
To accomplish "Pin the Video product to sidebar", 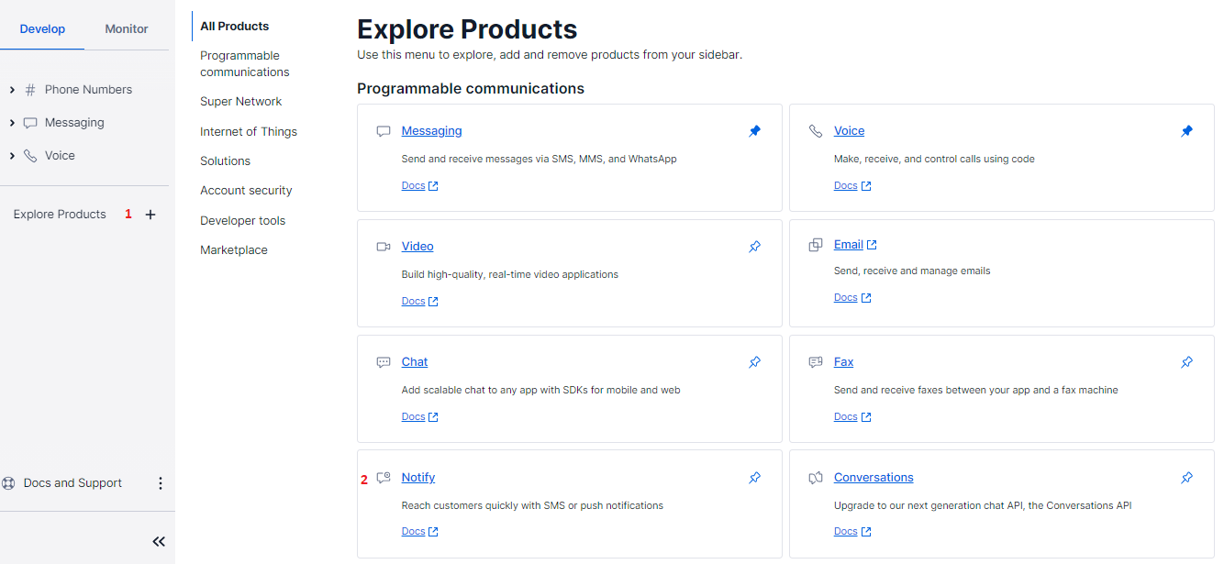I will pos(754,247).
